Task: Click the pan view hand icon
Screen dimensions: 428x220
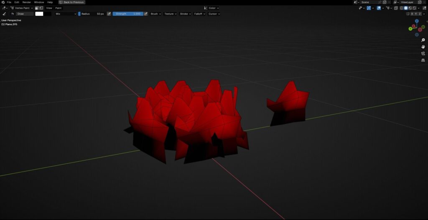Action: pos(423,47)
